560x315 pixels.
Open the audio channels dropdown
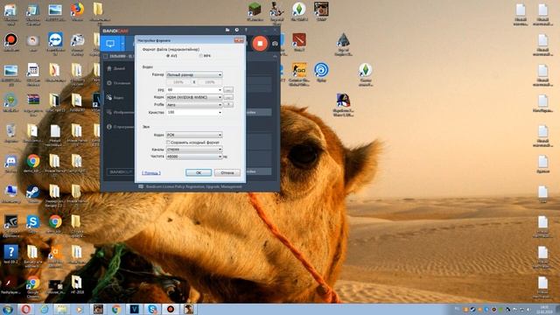(194, 150)
